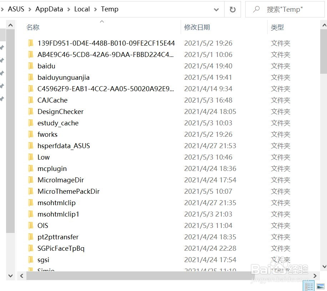Click date 2021/5/4 19:41
Viewport: 327px width, 291px height.
(x=208, y=77)
